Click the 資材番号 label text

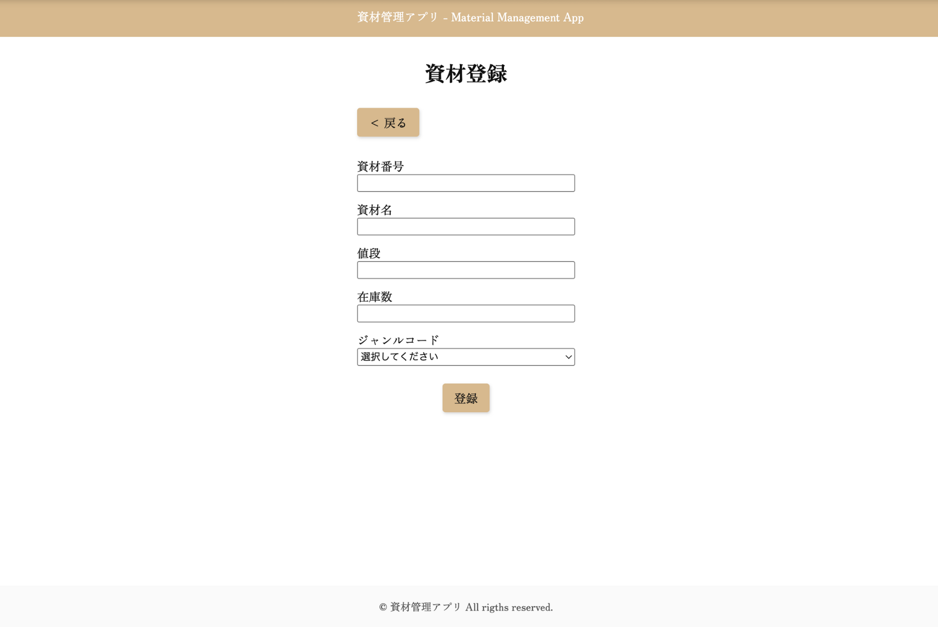pyautogui.click(x=381, y=167)
